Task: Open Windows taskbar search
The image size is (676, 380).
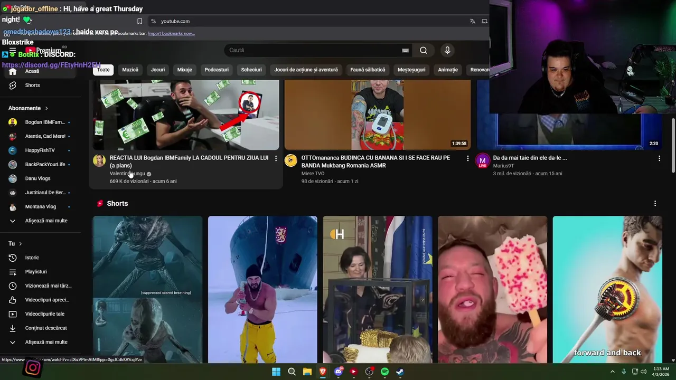Action: pos(292,372)
